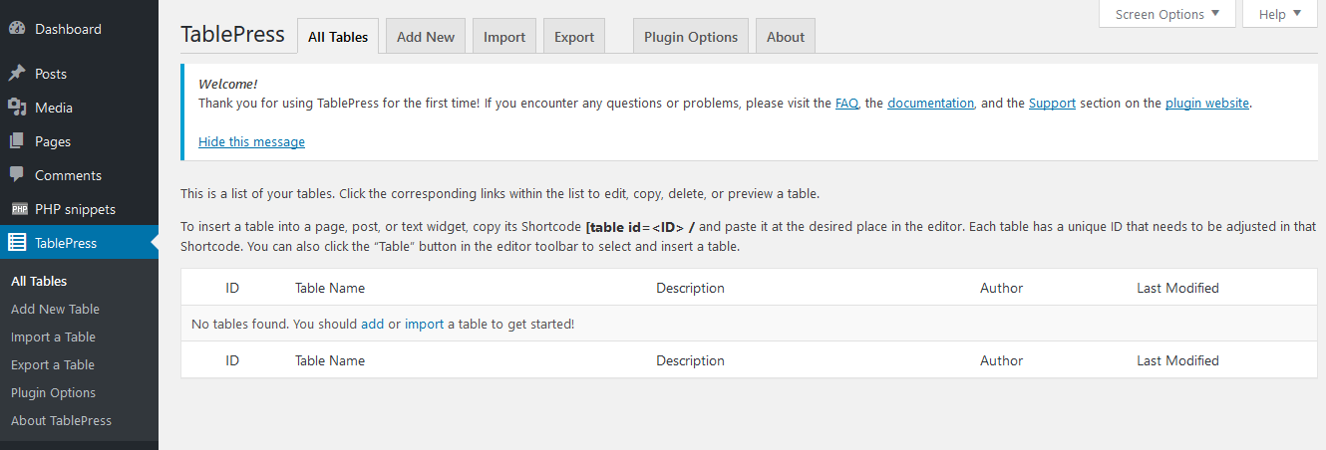Image resolution: width=1326 pixels, height=450 pixels.
Task: Sort by Last Modified in top header
Action: pyautogui.click(x=1177, y=288)
